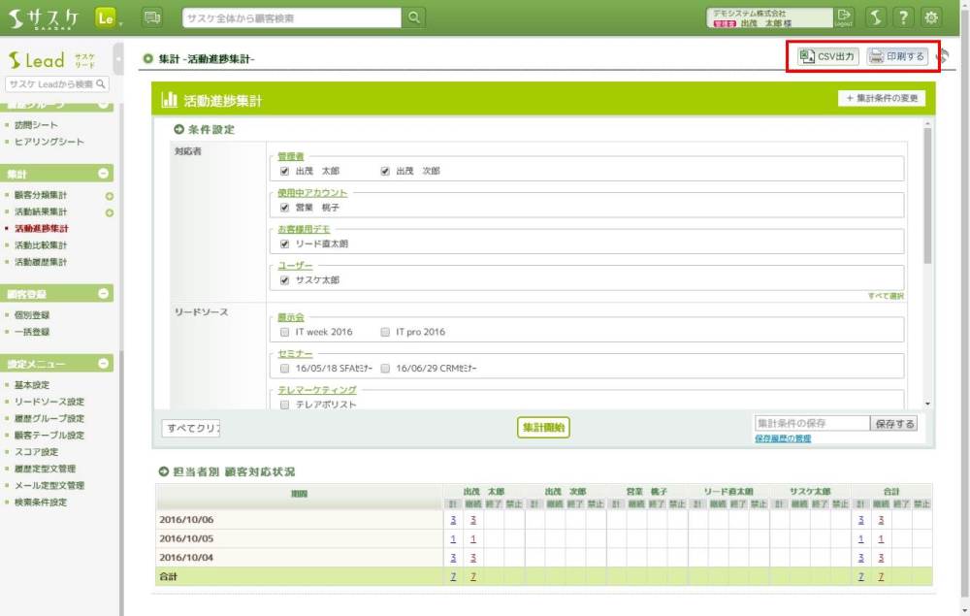Image resolution: width=970 pixels, height=616 pixels.
Task: Collapse the 設定メニュー sidebar section
Action: 104,364
